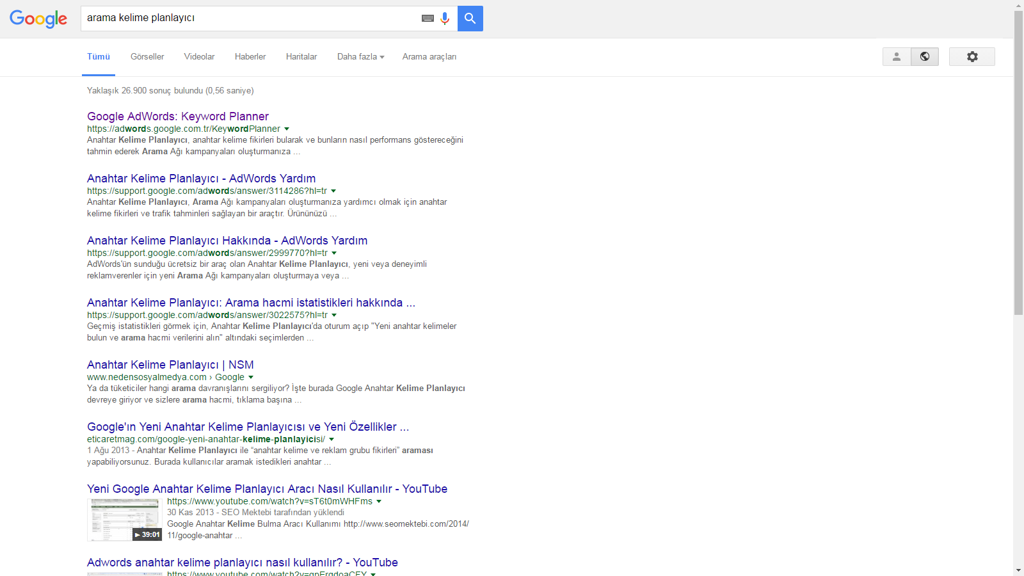Select the Tümü tab
The image size is (1024, 576).
(x=99, y=56)
